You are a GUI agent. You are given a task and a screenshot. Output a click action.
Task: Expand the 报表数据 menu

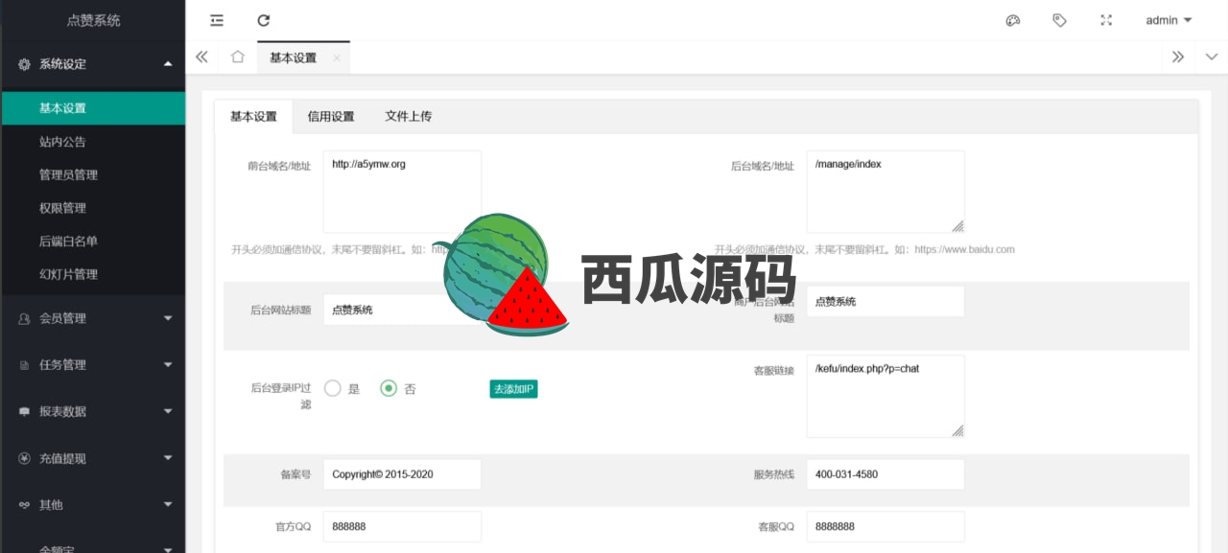pyautogui.click(x=92, y=411)
